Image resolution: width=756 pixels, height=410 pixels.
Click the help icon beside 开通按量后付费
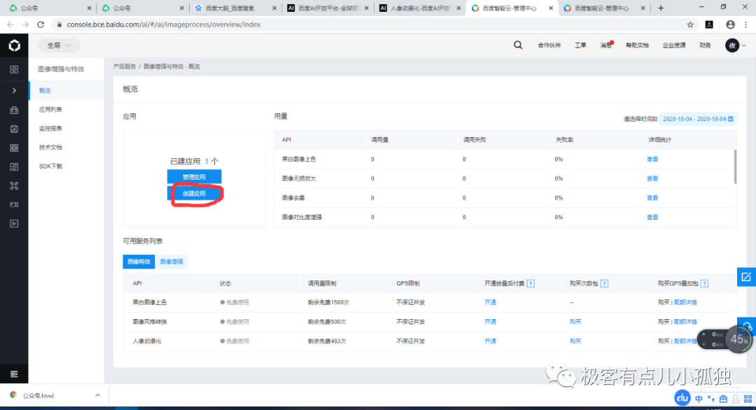coord(531,283)
